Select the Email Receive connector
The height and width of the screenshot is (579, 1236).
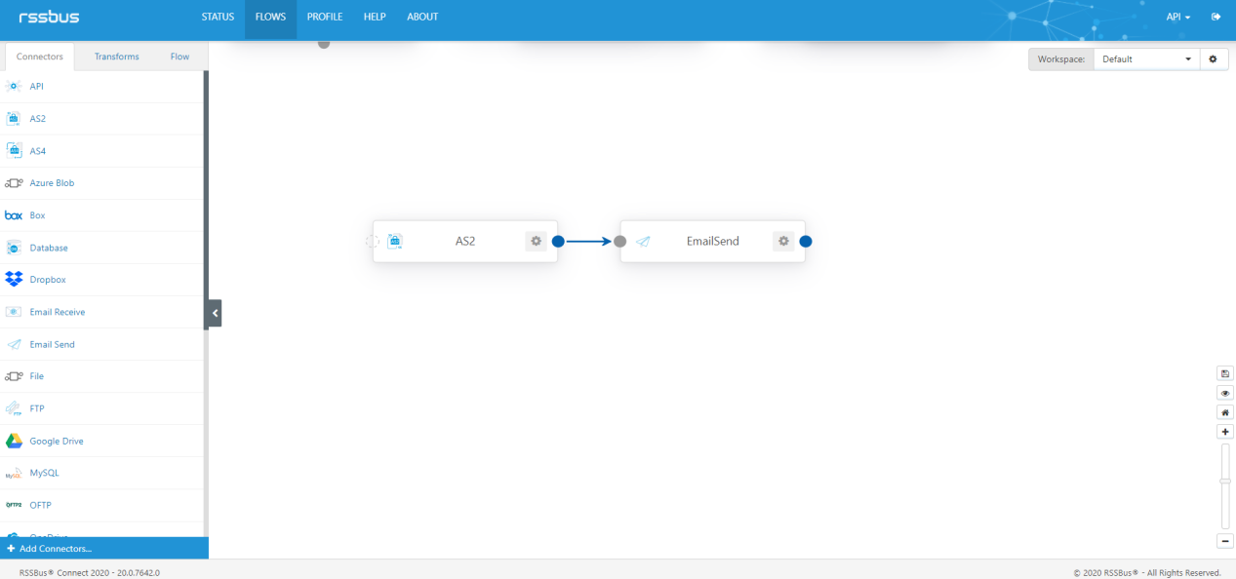pos(101,312)
